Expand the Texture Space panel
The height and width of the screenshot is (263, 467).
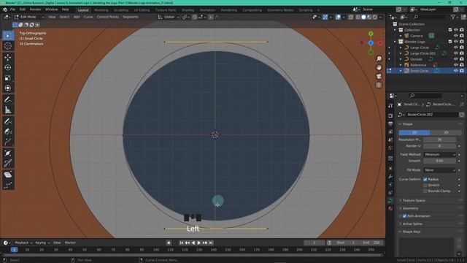(414, 200)
